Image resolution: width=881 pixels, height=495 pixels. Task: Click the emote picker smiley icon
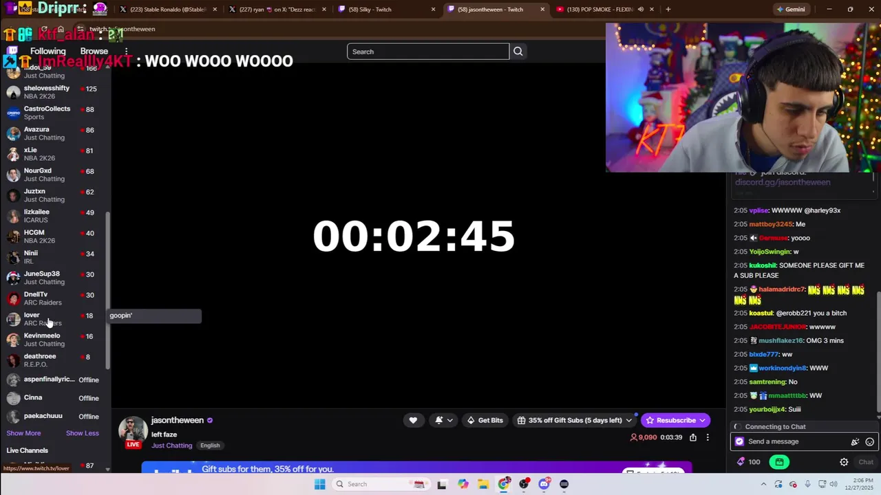coord(869,441)
